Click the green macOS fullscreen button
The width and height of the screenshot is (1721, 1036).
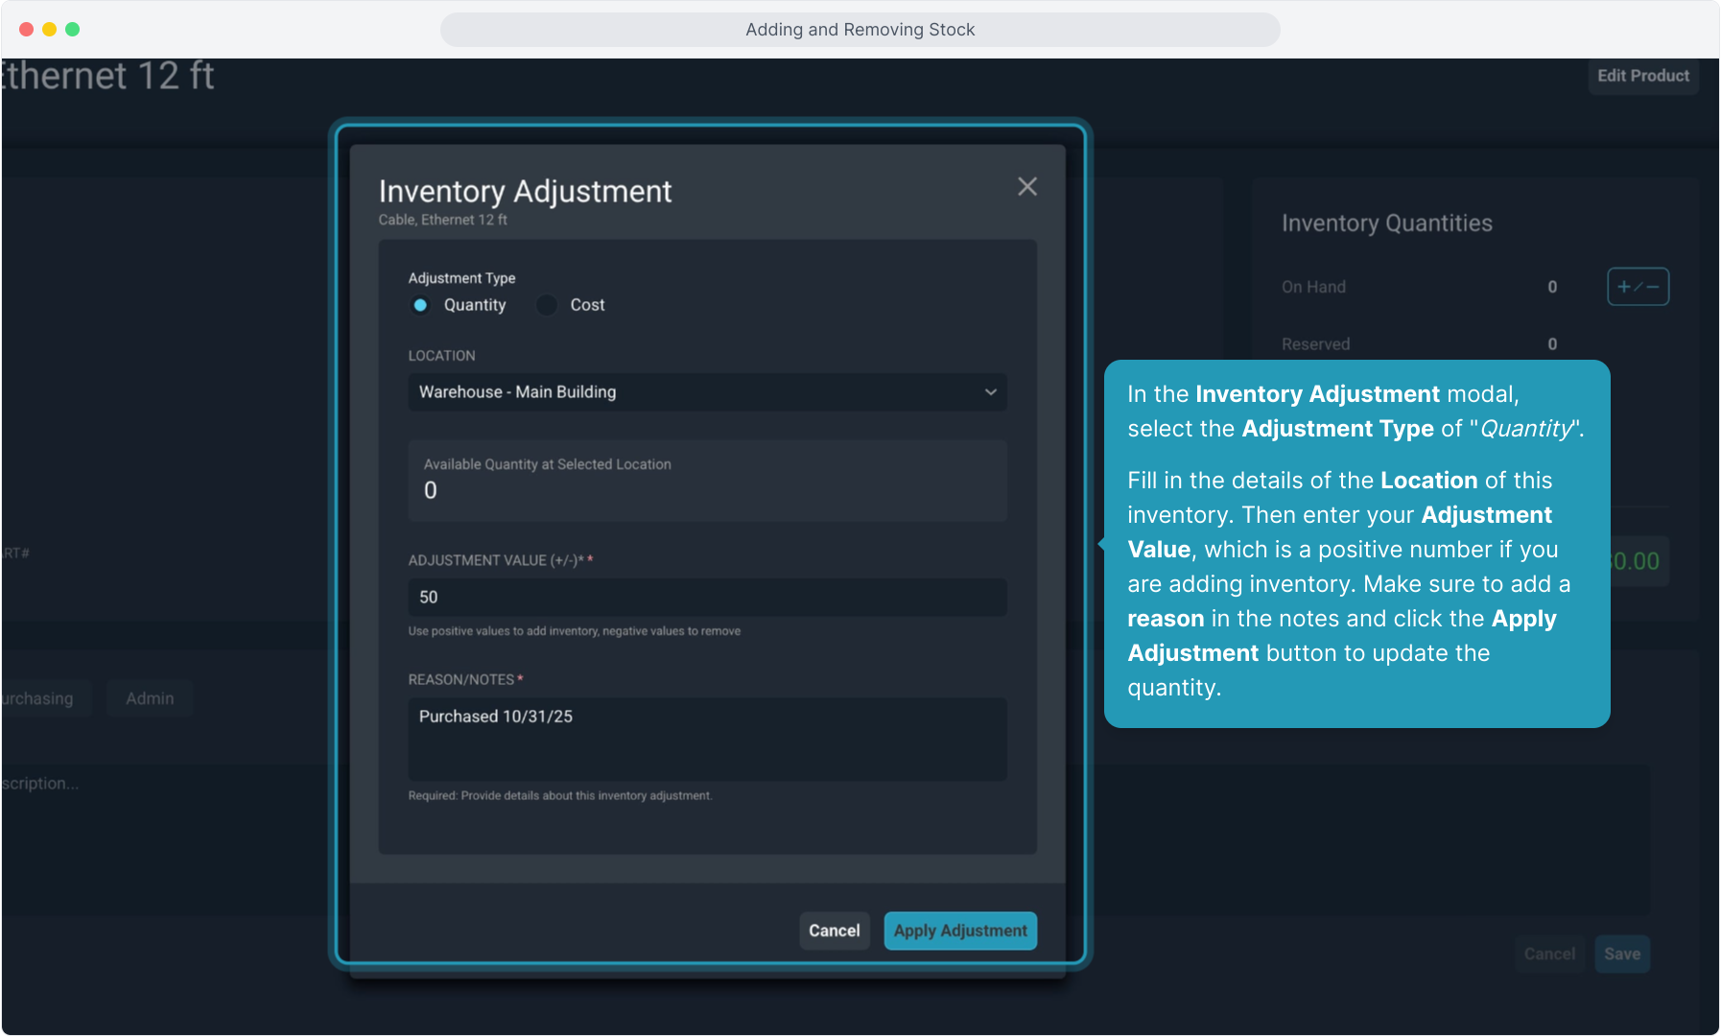[72, 30]
